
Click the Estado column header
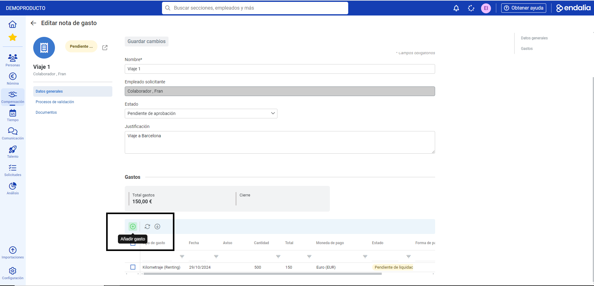point(377,243)
